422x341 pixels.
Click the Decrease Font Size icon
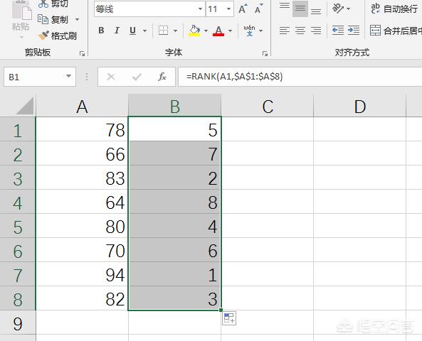258,9
